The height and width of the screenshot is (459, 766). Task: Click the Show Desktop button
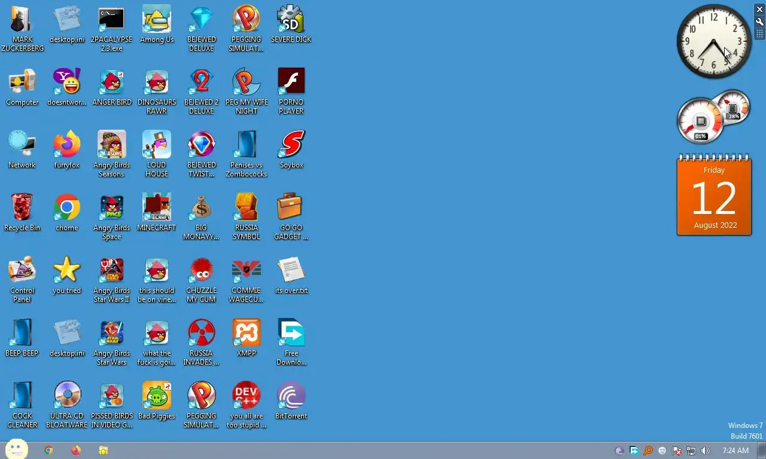pos(761,451)
